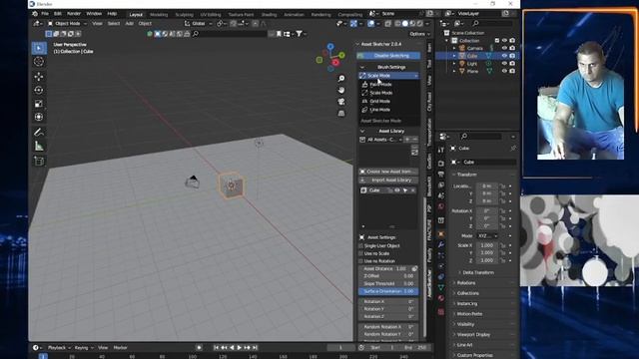Screen dimensions: 639x359
Task: Open the Add menu in viewport header
Action: (129, 24)
